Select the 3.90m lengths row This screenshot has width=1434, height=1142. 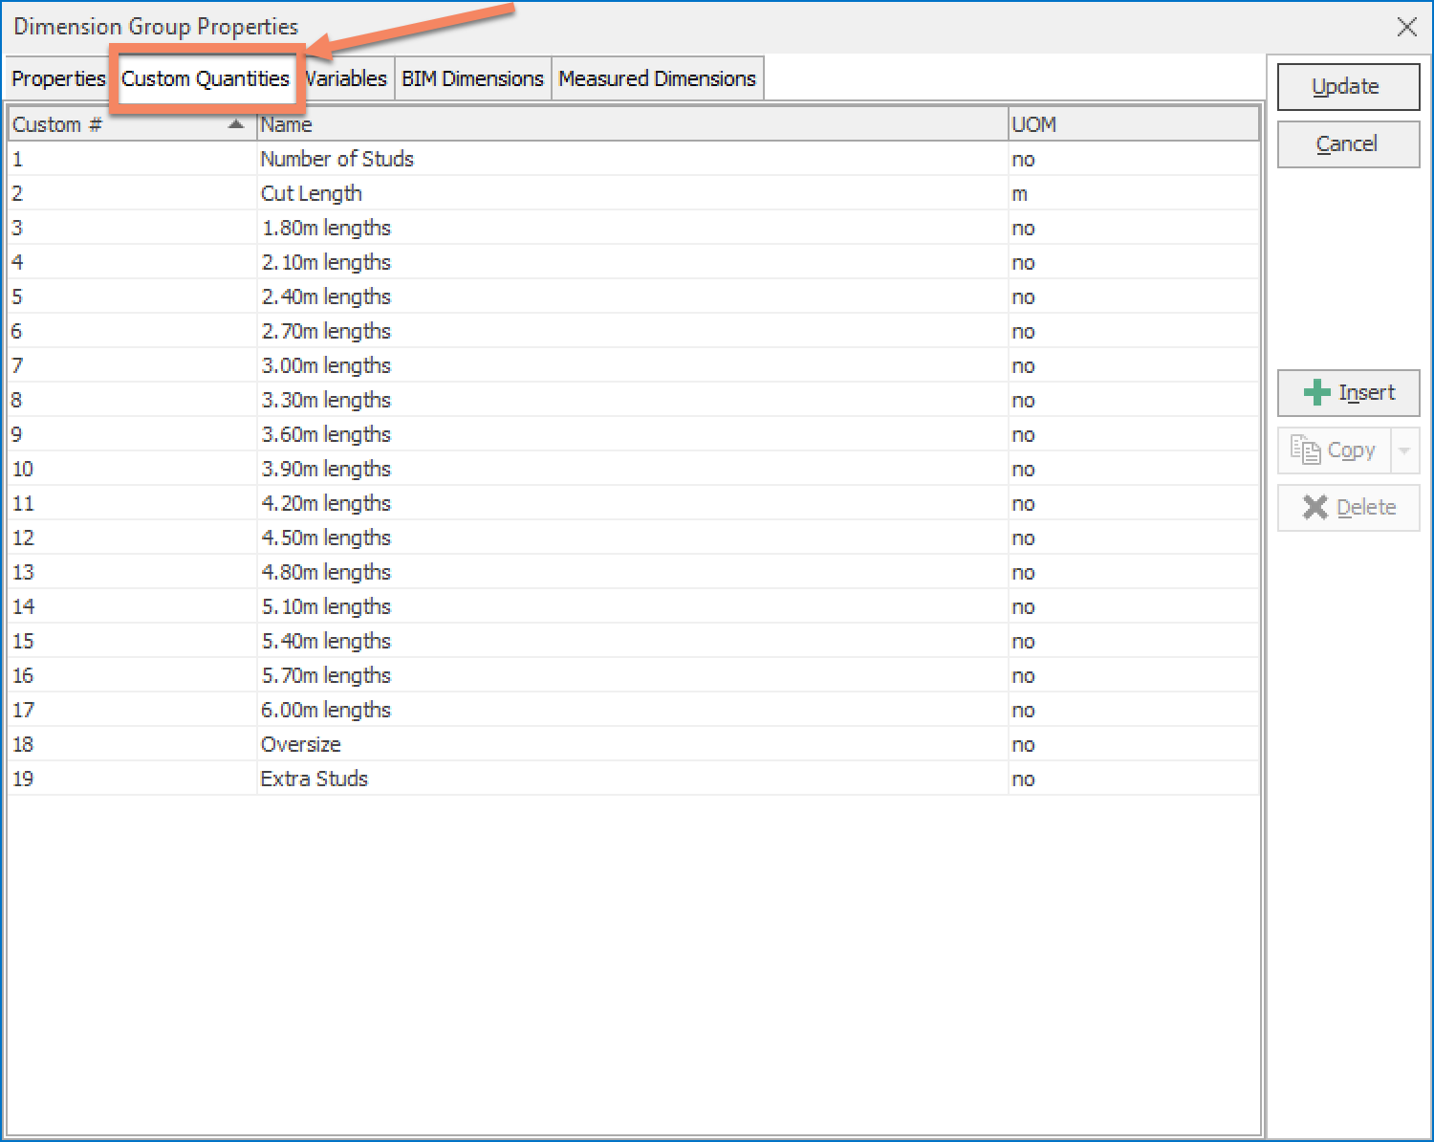634,469
